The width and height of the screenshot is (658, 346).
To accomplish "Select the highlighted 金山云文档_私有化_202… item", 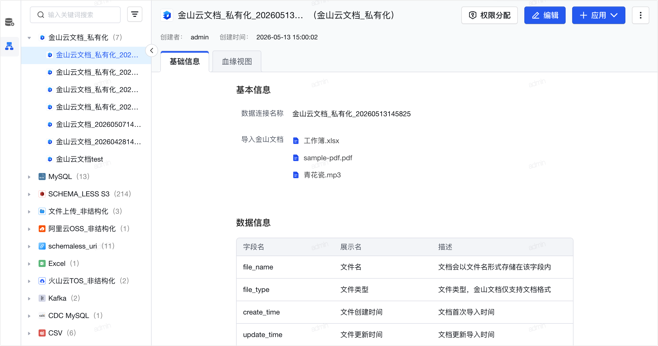I will [x=86, y=55].
